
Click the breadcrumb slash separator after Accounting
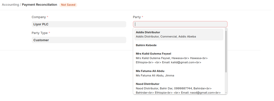(x=20, y=5)
